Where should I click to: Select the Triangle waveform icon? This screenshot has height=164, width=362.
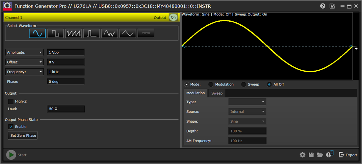click(x=128, y=33)
